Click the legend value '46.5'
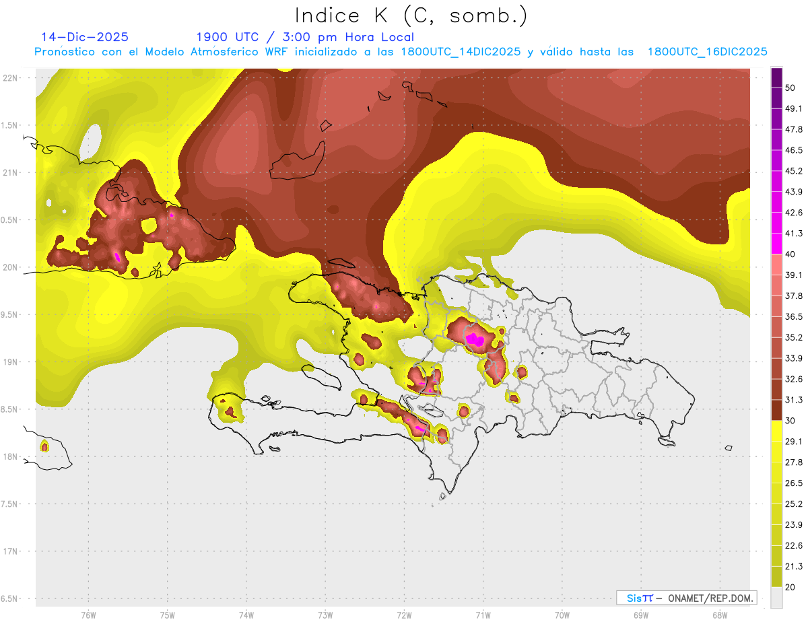 pos(794,150)
